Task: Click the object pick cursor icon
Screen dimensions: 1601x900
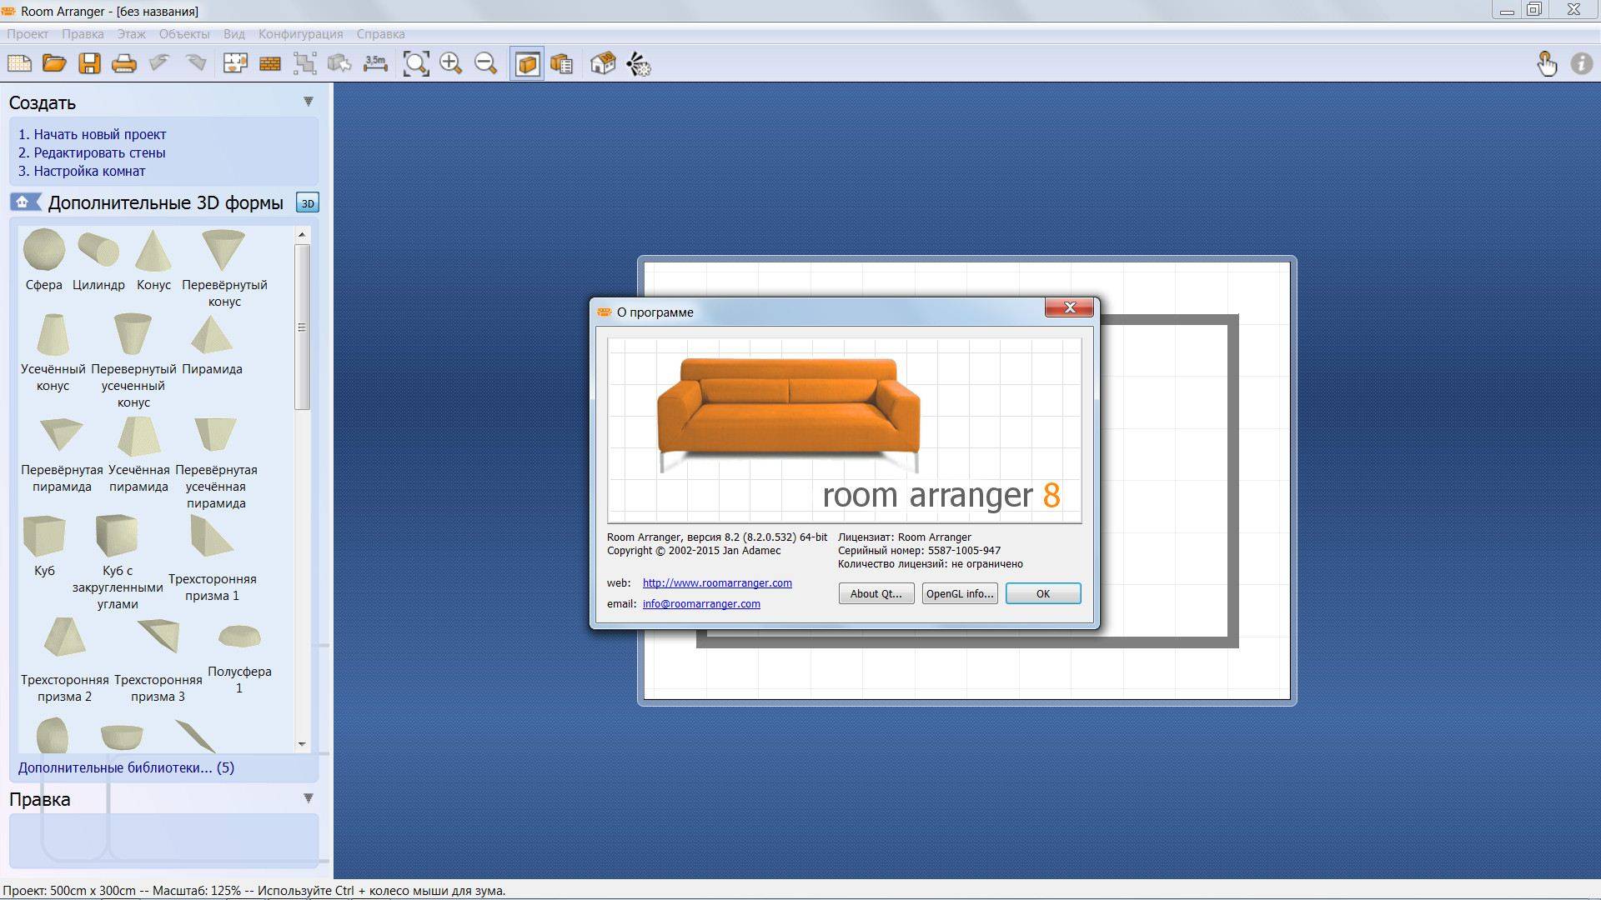Action: [340, 63]
